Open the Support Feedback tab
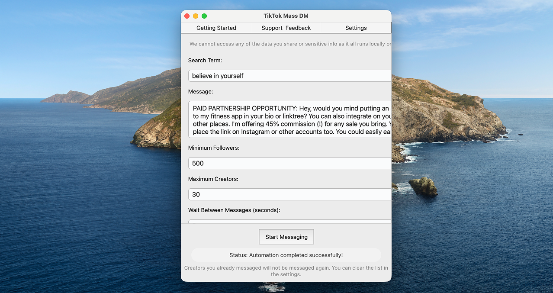 (286, 28)
